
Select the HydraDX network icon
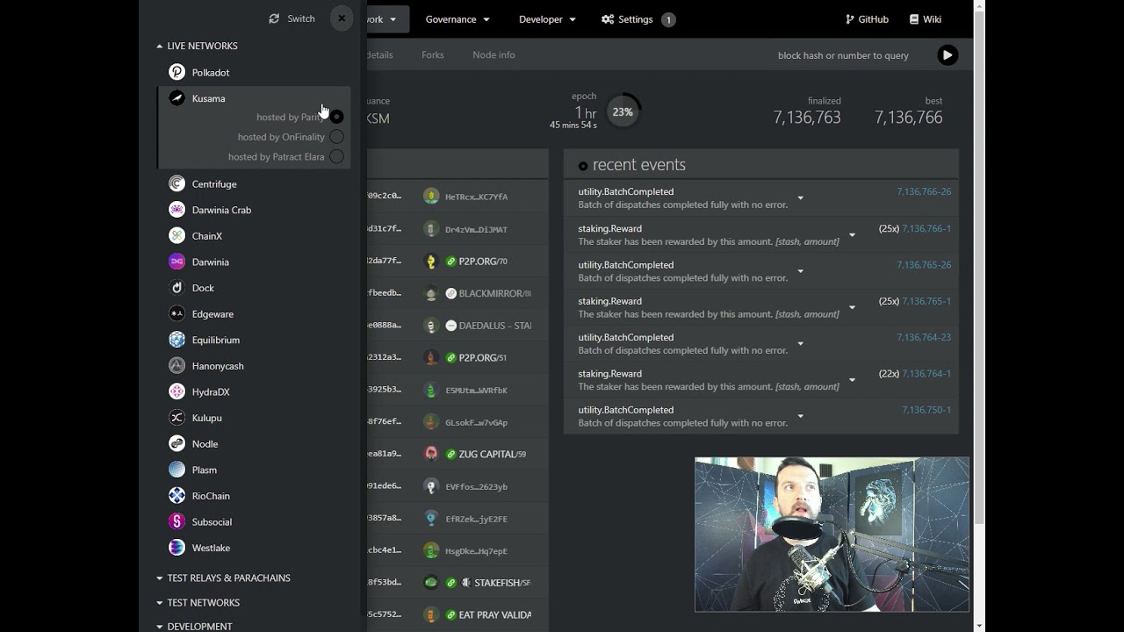click(177, 391)
